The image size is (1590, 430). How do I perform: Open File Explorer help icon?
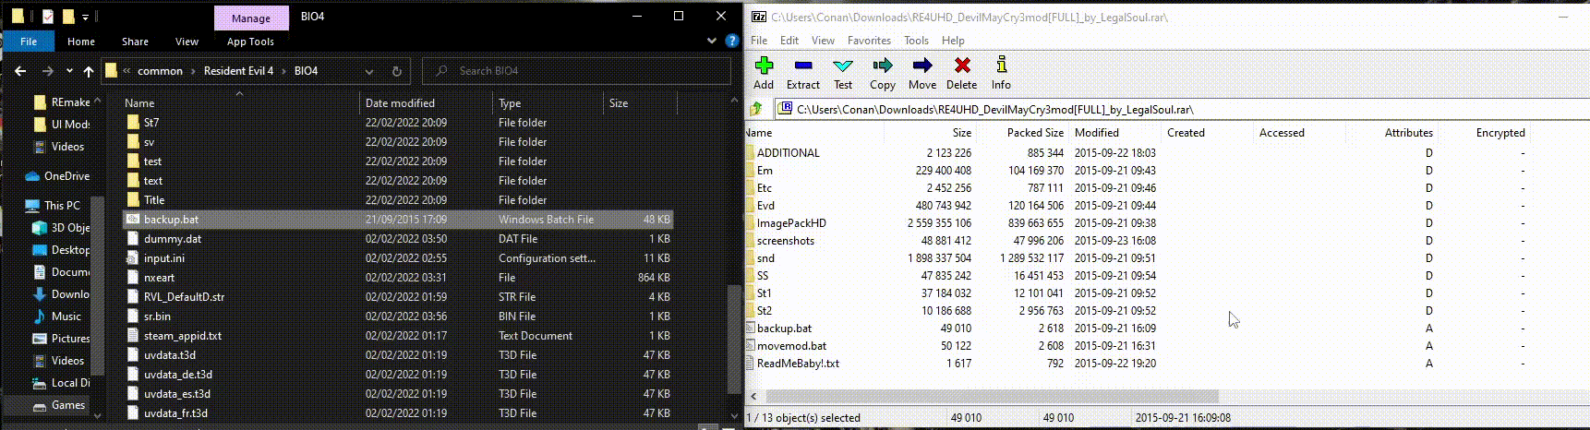click(x=732, y=42)
